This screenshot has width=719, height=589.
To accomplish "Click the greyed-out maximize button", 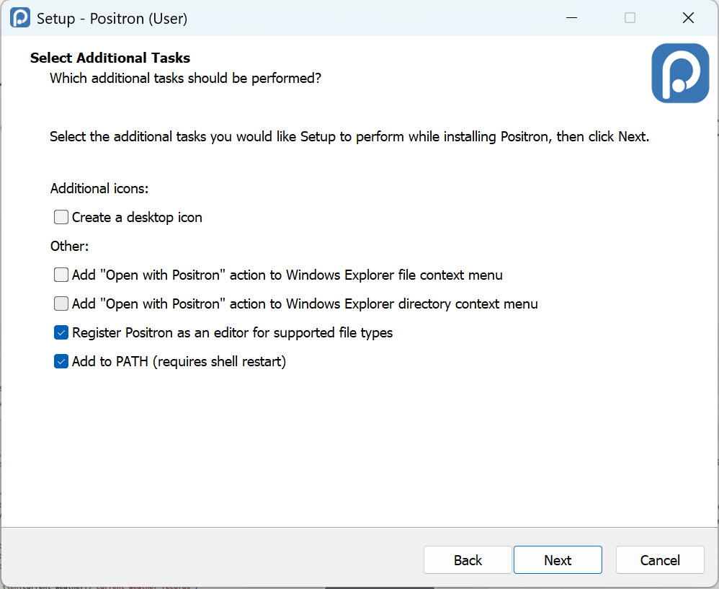I will [x=630, y=18].
